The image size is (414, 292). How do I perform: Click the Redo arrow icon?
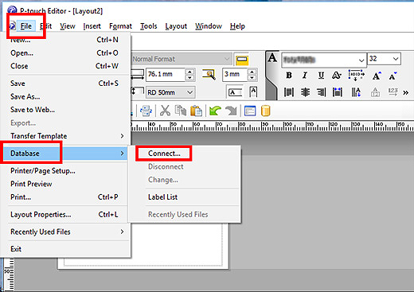click(x=231, y=111)
